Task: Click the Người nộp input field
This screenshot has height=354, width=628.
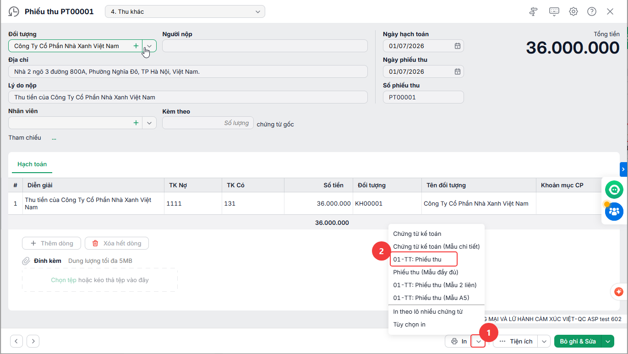Action: click(x=265, y=46)
